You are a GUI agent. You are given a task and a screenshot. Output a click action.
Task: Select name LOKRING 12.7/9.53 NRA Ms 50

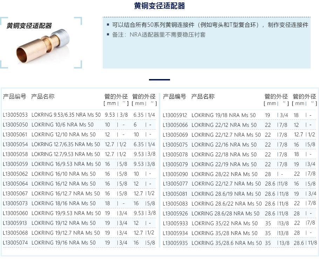coord(66,154)
